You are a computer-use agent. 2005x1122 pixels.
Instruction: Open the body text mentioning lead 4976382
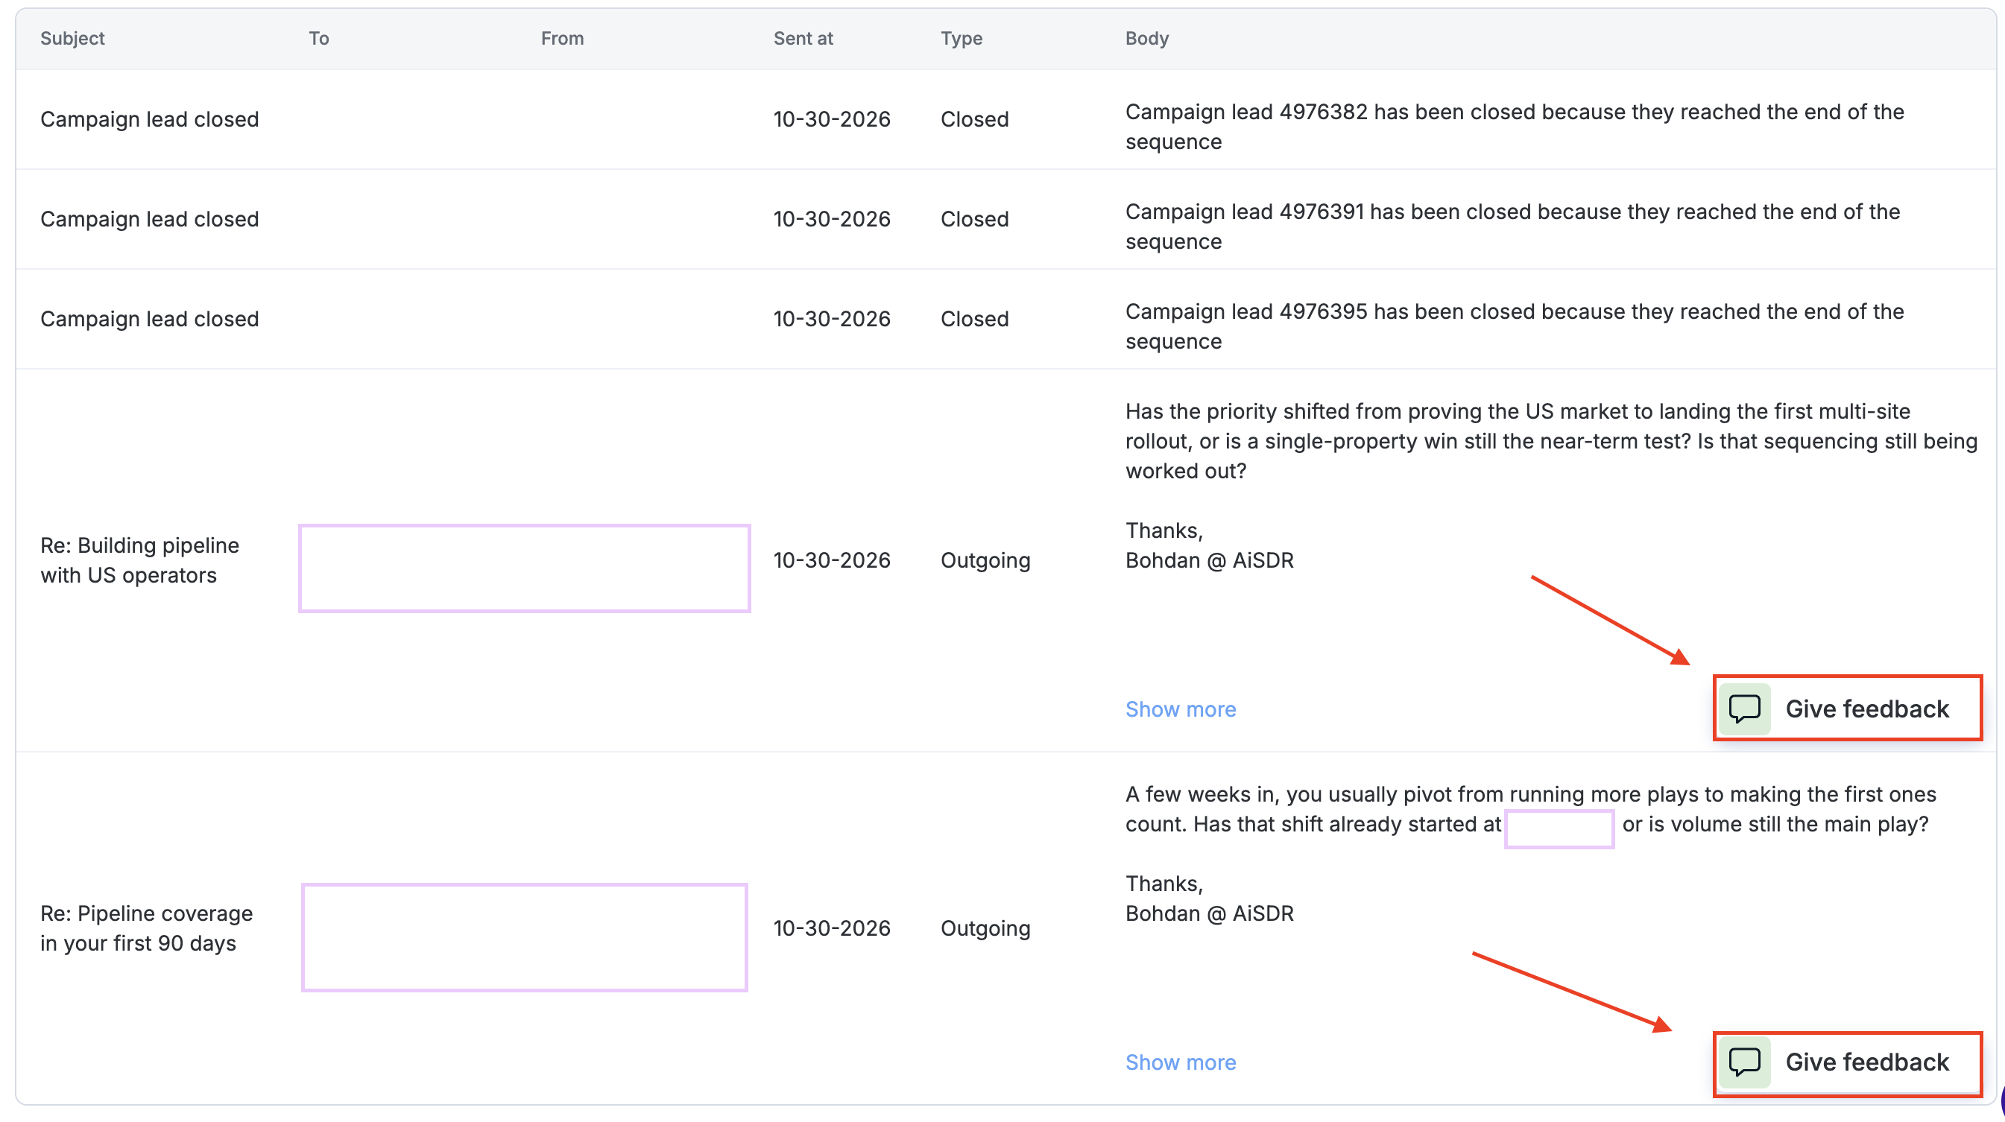(1515, 127)
